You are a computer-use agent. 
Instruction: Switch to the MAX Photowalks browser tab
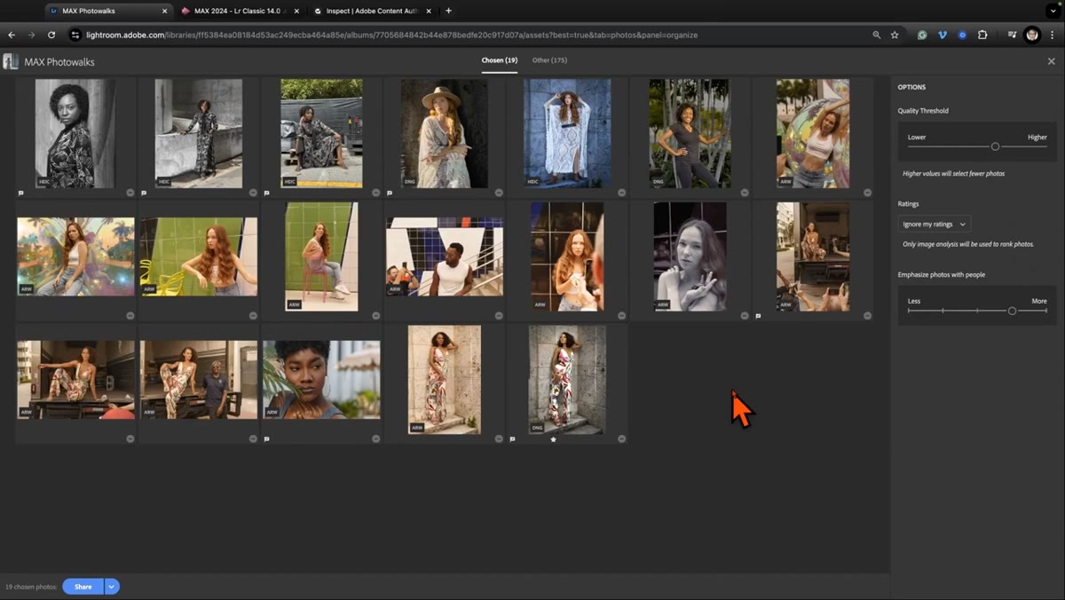[x=106, y=11]
